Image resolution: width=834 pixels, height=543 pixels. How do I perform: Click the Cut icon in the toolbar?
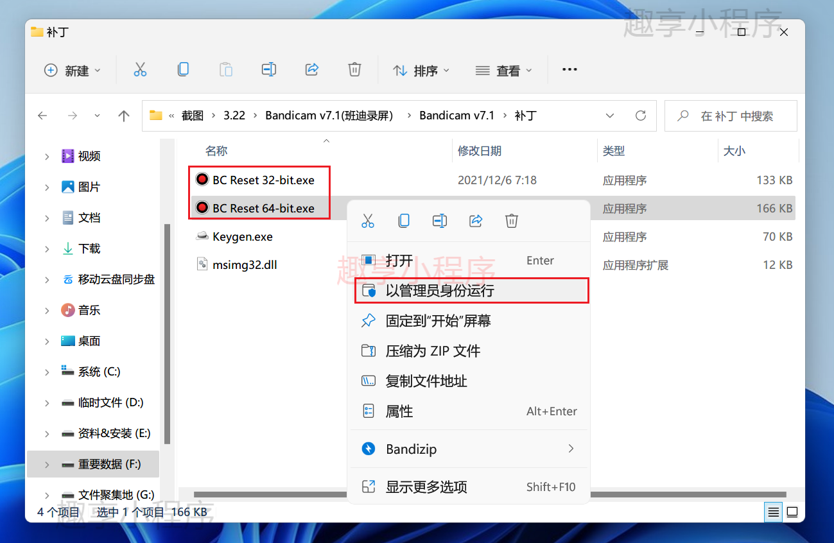pos(140,70)
